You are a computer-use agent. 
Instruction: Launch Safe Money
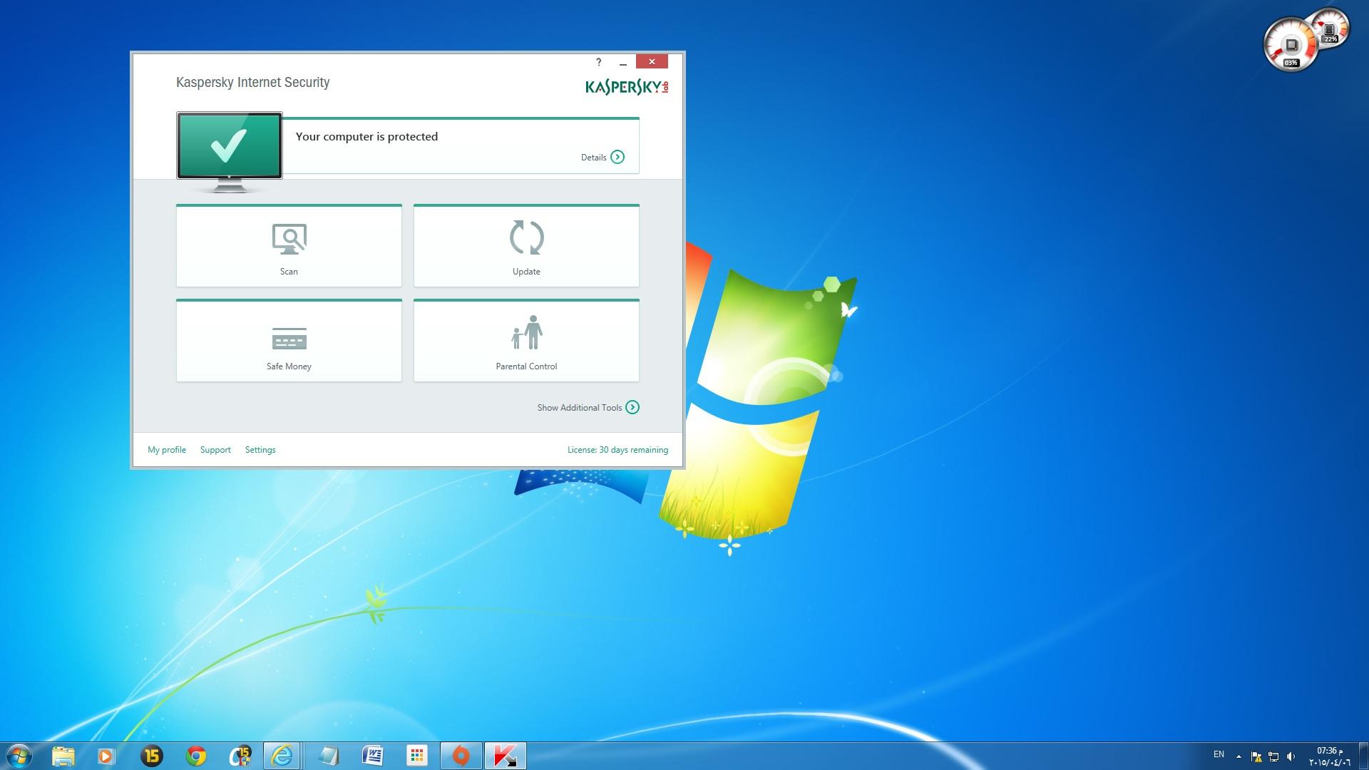pyautogui.click(x=289, y=341)
